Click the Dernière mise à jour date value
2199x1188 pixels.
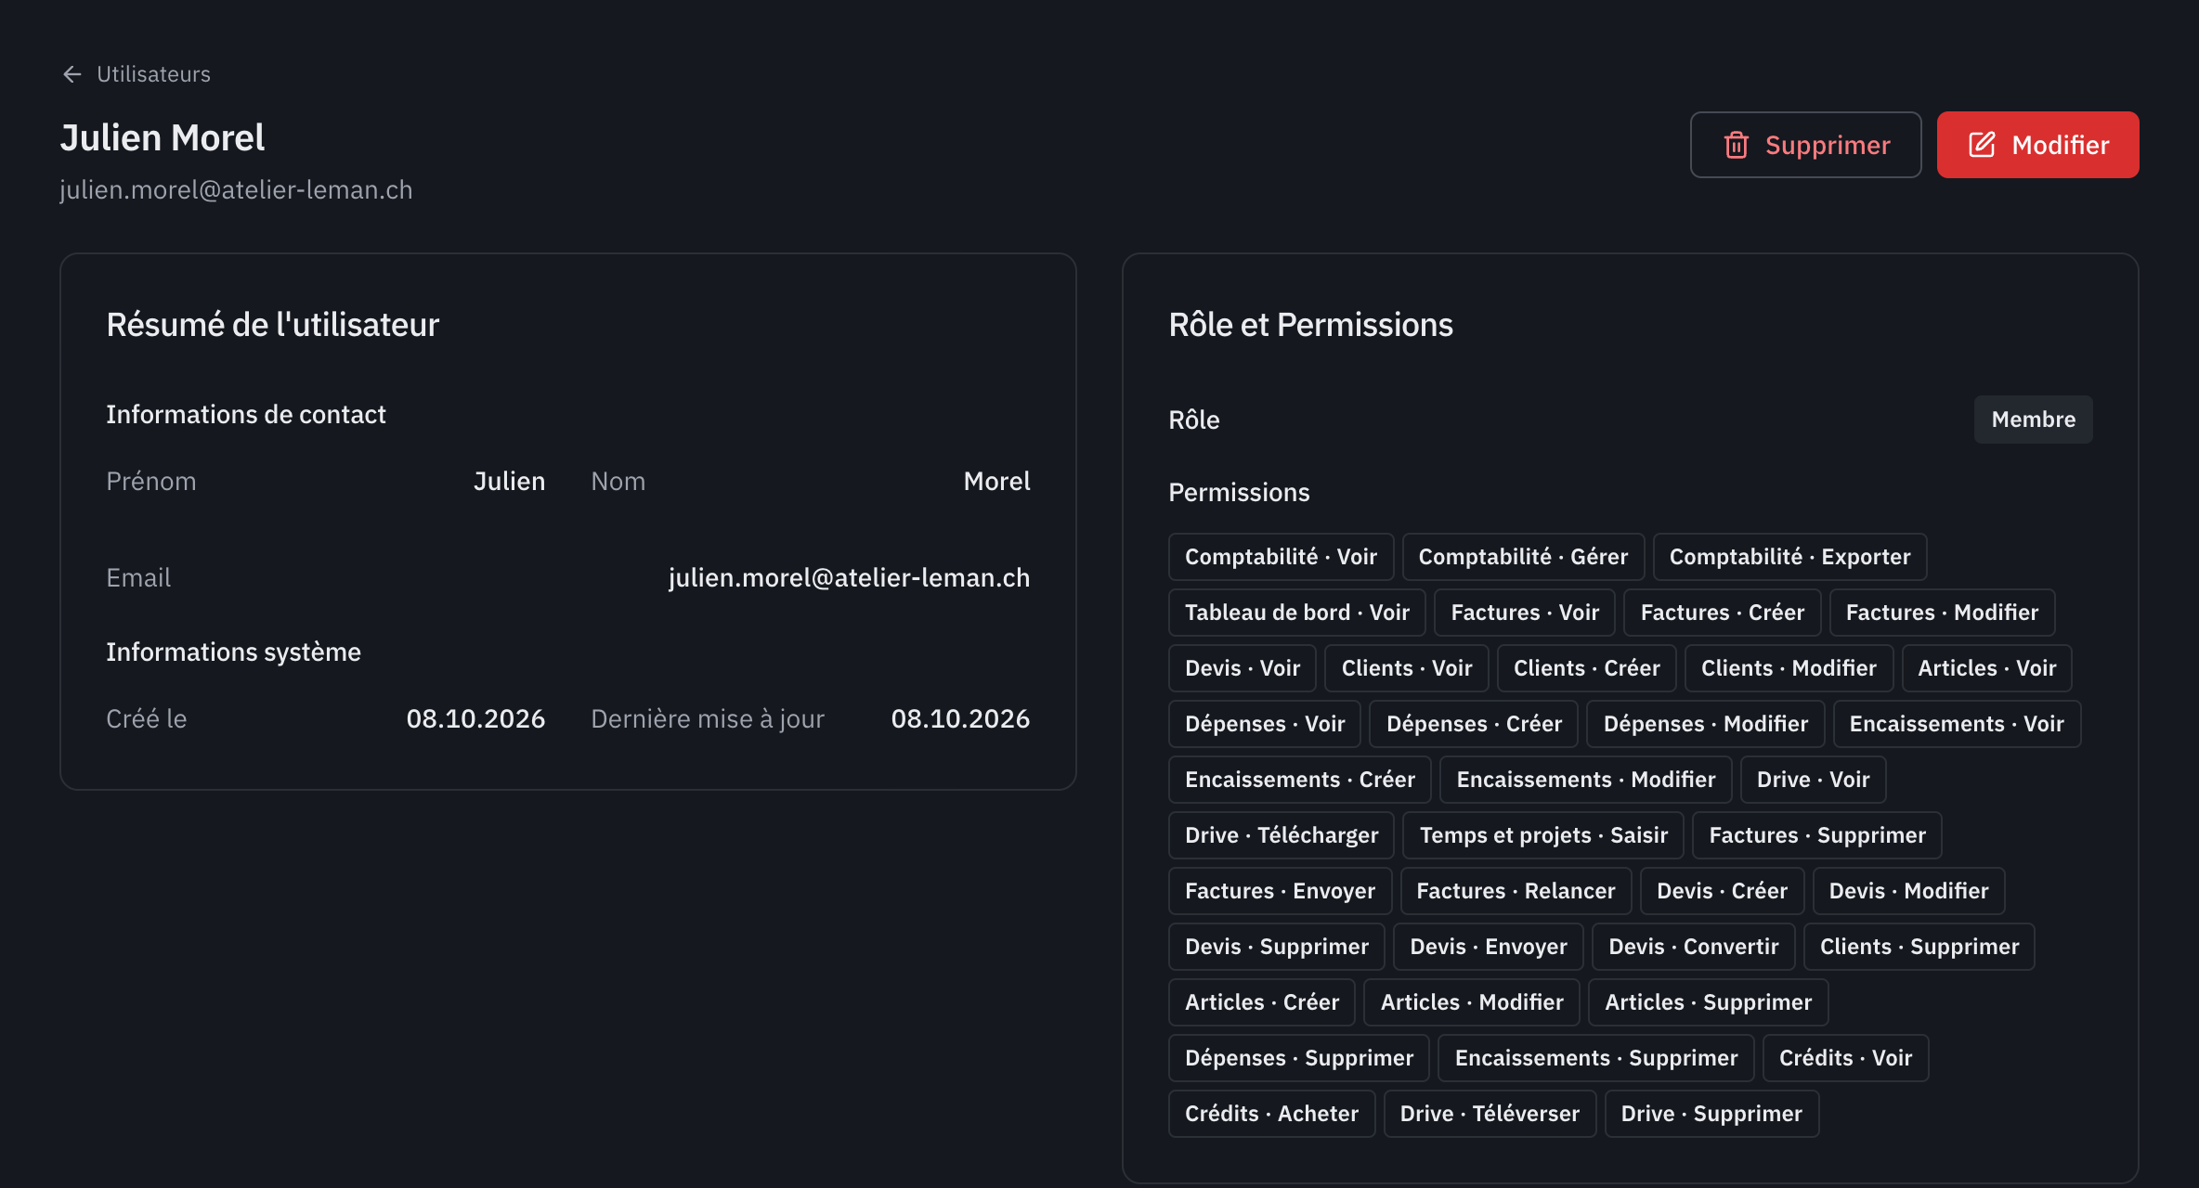(960, 719)
